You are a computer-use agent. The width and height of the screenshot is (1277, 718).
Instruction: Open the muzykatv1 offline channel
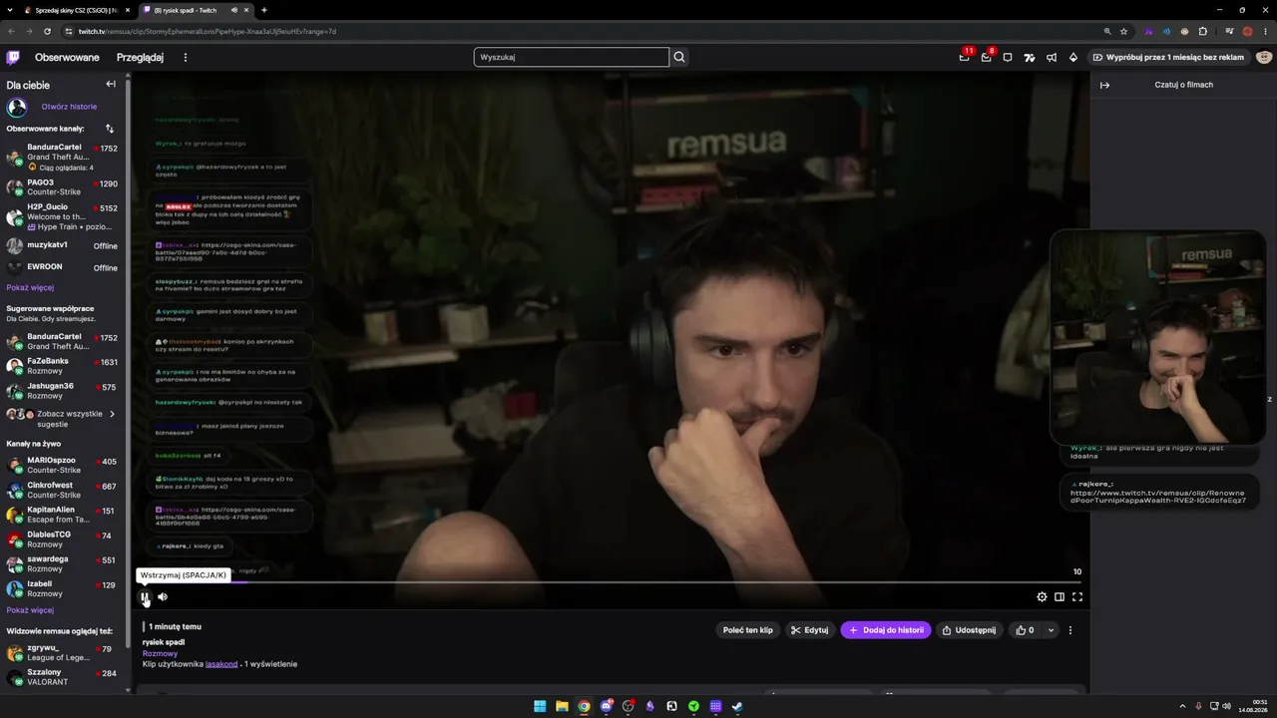62,245
